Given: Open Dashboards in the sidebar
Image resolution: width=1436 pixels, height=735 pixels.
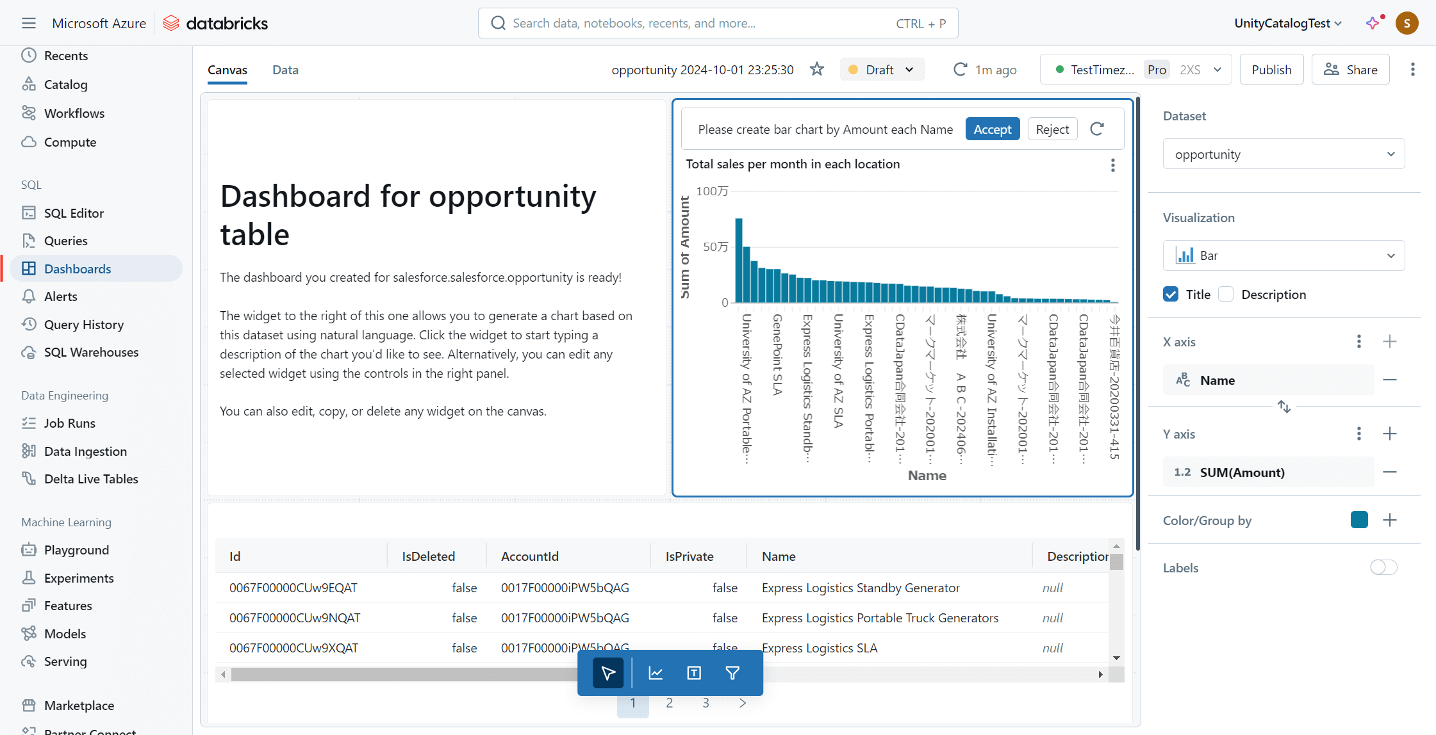Looking at the screenshot, I should point(96,269).
